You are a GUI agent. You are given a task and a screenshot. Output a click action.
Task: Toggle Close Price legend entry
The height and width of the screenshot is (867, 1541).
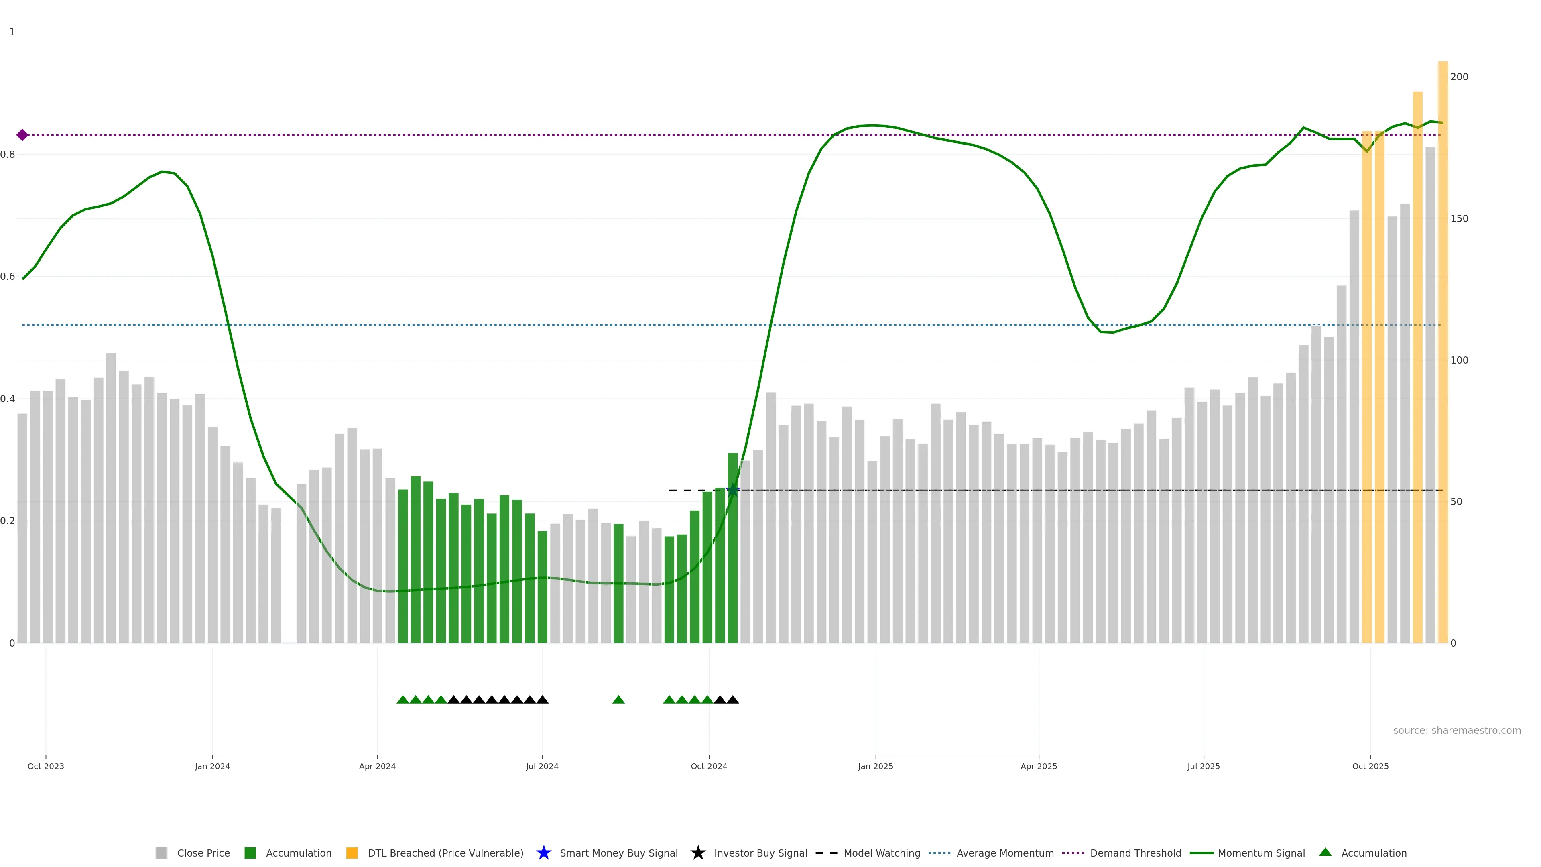(x=203, y=853)
